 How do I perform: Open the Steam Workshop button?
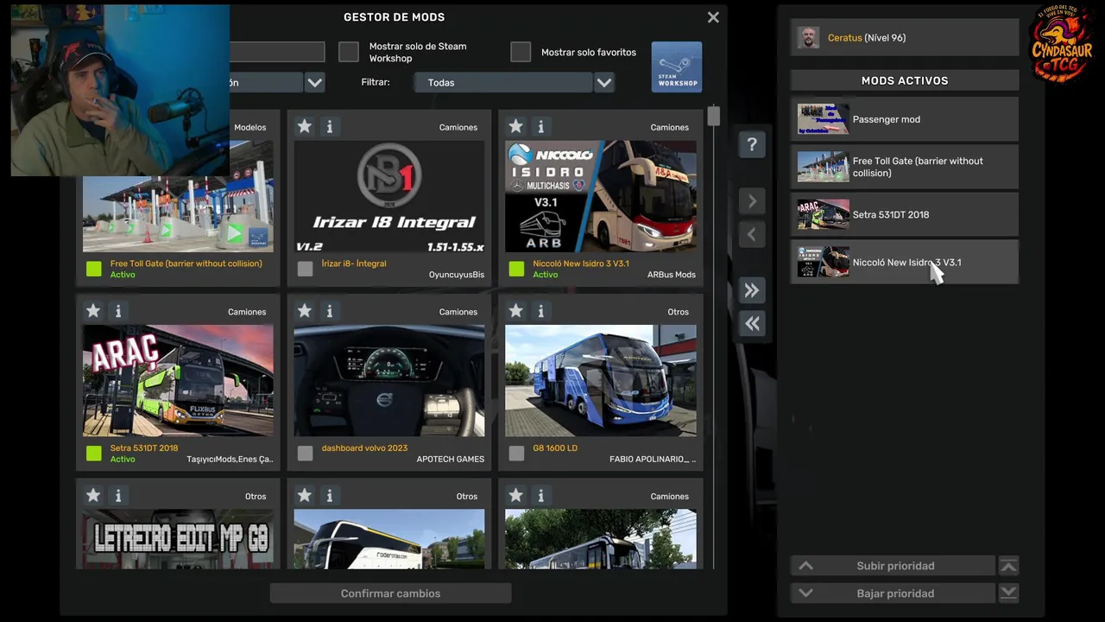point(677,67)
